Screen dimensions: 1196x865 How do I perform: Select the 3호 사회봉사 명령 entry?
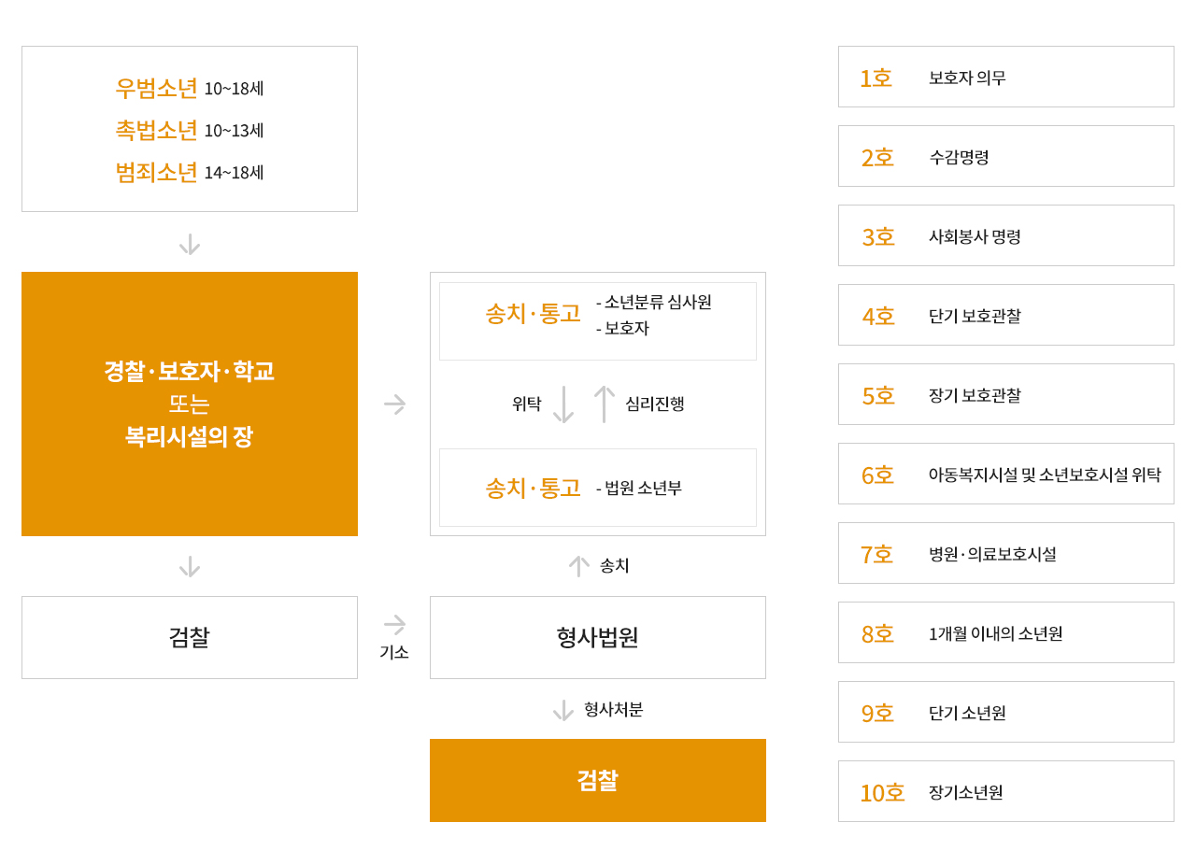[1006, 235]
